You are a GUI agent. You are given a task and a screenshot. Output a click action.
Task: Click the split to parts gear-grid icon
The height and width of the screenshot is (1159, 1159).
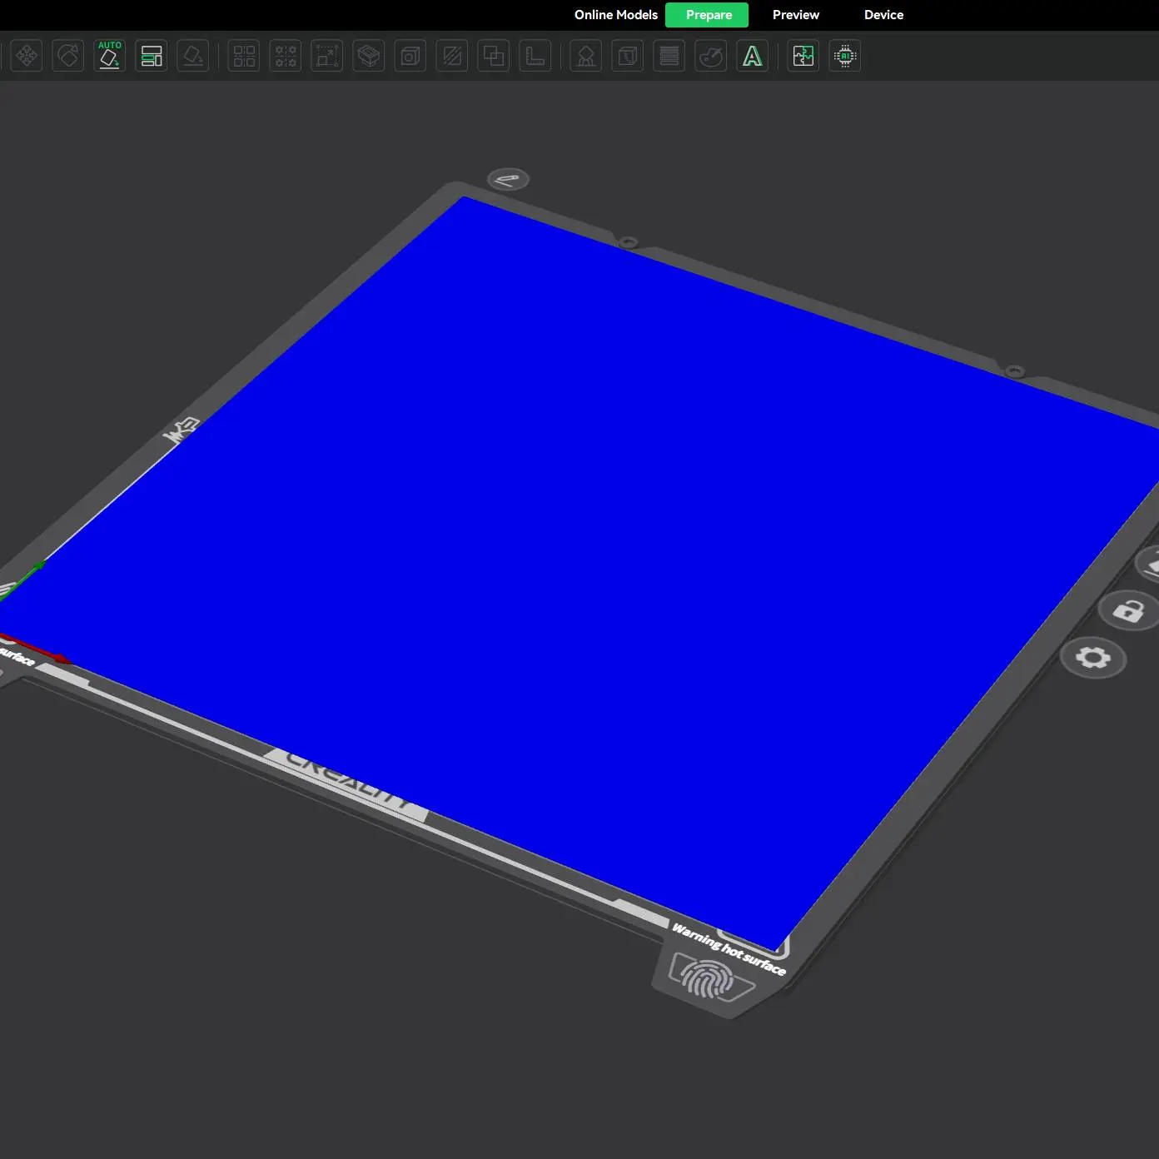coord(286,56)
